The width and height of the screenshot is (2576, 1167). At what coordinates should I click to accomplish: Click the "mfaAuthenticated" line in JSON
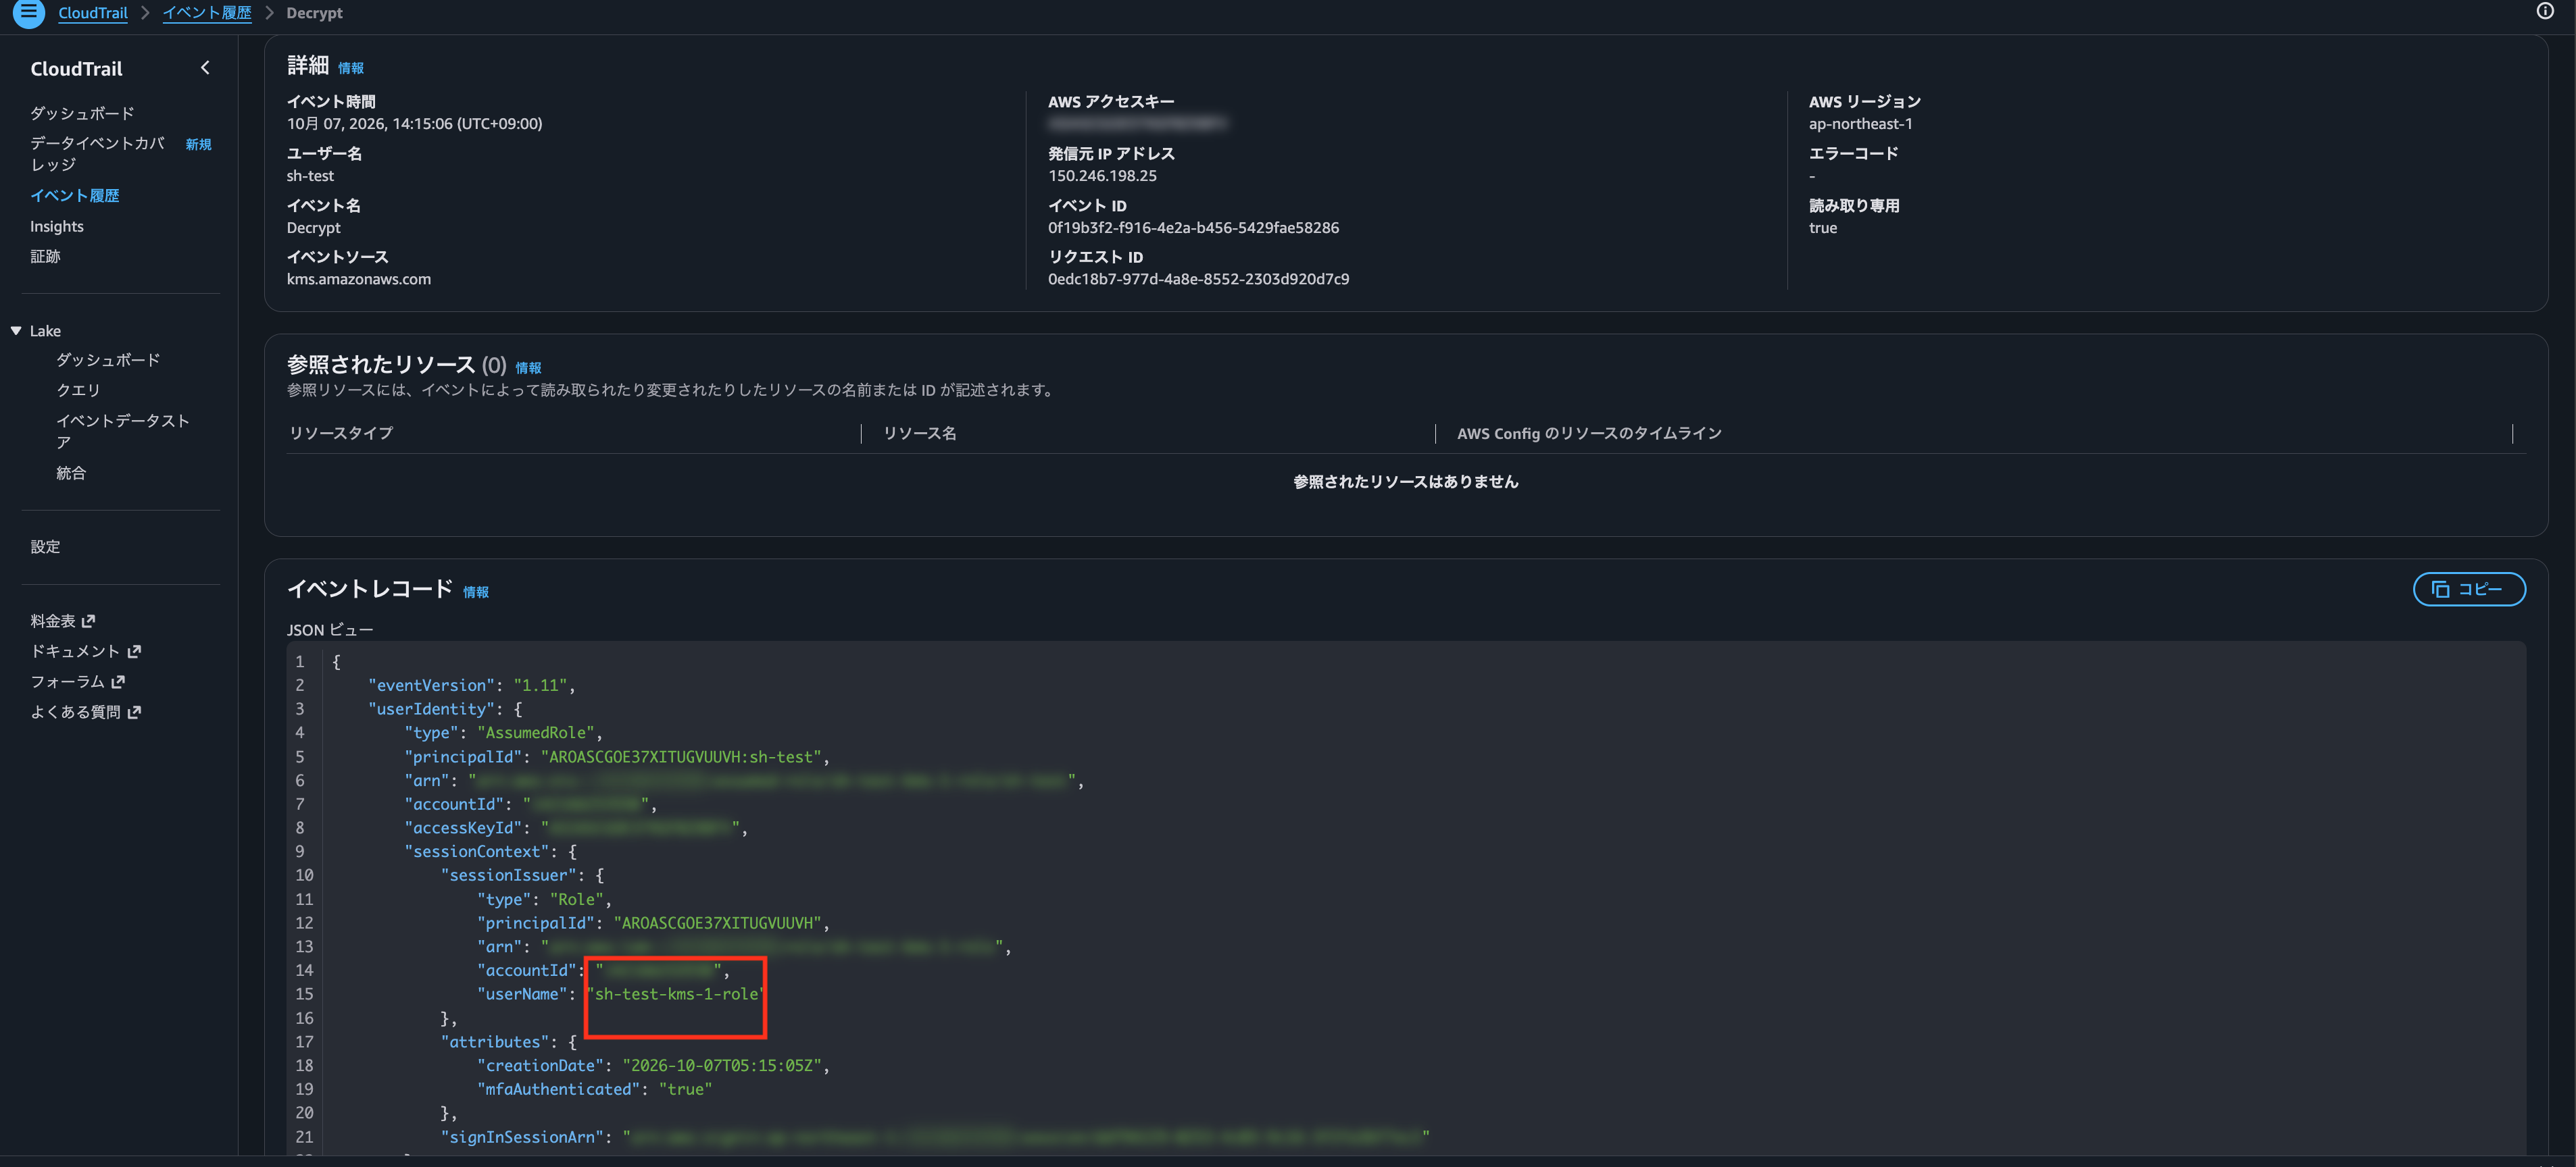(x=595, y=1089)
